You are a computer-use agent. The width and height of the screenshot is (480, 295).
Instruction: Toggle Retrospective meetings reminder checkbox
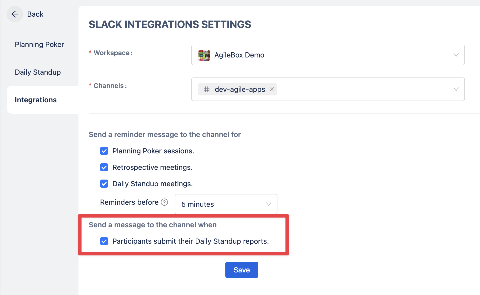point(104,167)
